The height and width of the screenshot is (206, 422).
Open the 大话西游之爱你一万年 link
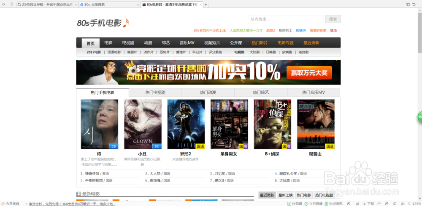point(246,31)
